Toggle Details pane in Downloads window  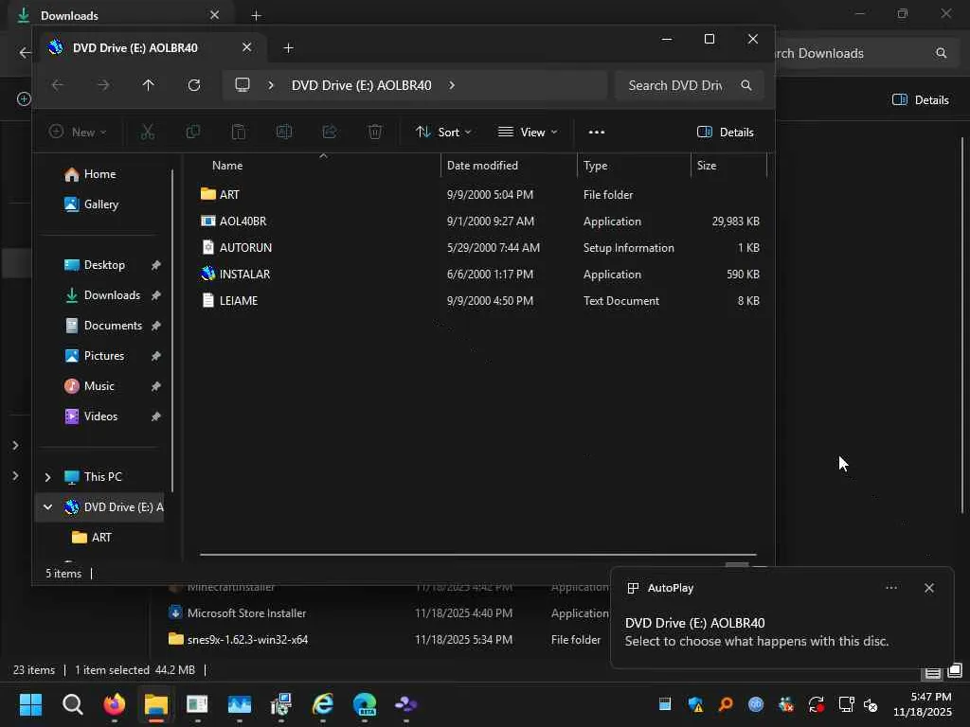(x=921, y=99)
